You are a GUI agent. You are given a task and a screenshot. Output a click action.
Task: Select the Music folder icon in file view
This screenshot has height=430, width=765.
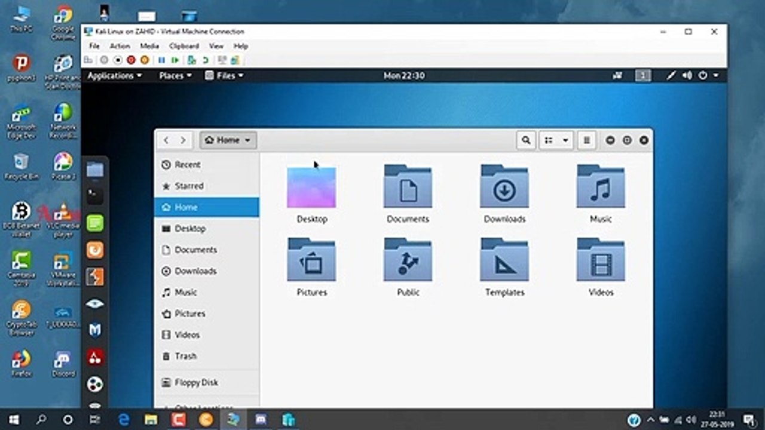(601, 186)
